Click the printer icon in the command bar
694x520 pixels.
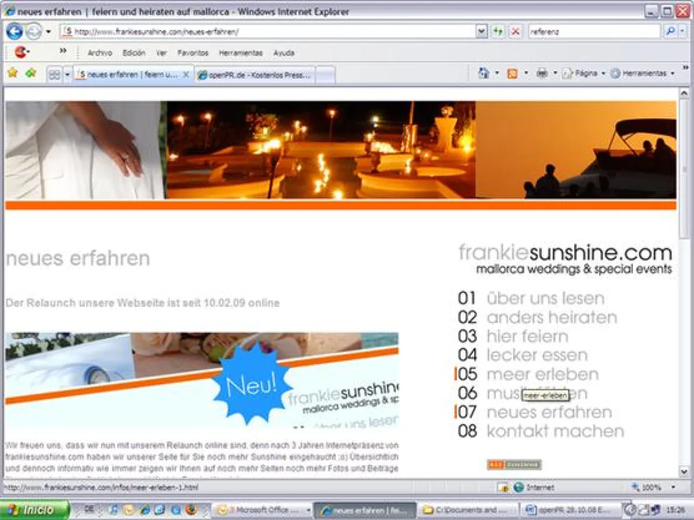(542, 73)
